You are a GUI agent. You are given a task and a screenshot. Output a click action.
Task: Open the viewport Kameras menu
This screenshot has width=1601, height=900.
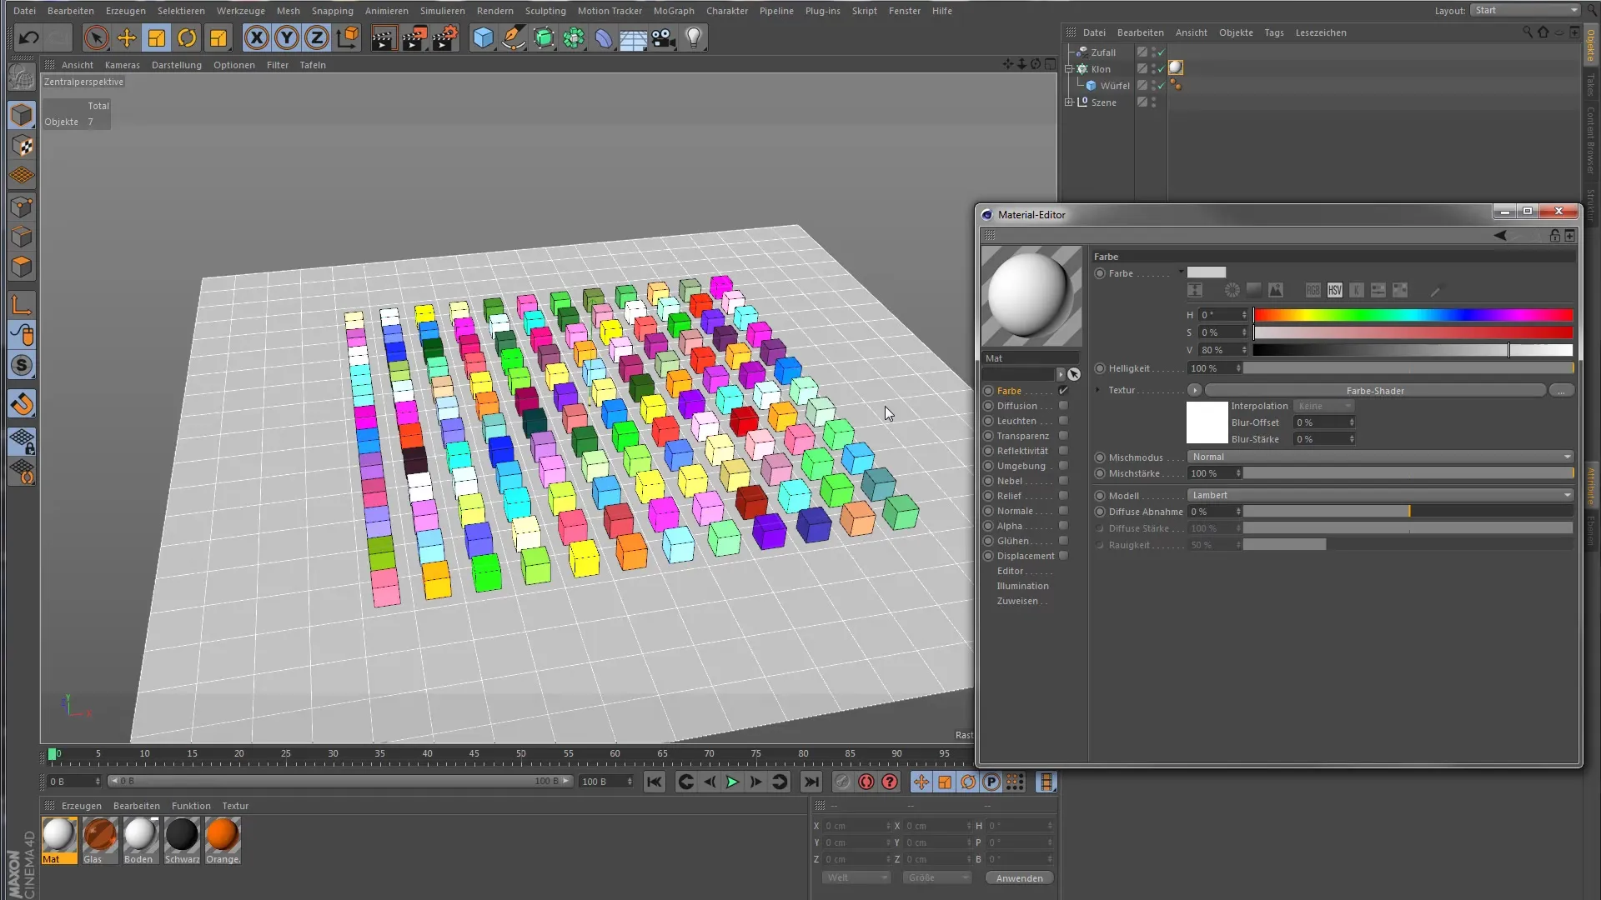coord(122,65)
